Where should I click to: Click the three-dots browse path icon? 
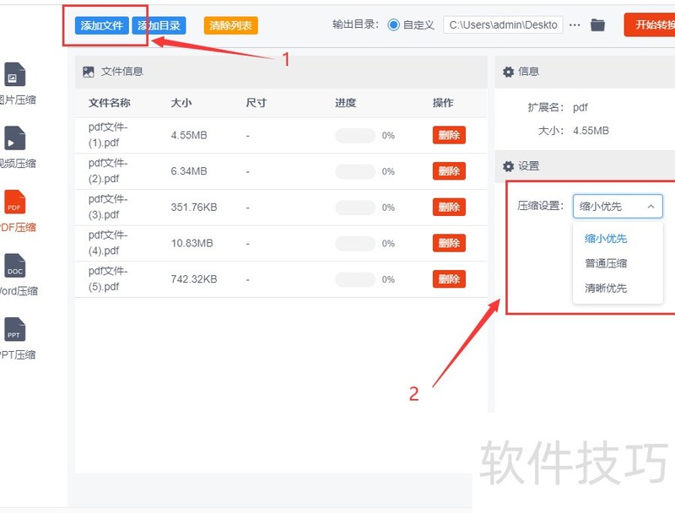pyautogui.click(x=575, y=25)
